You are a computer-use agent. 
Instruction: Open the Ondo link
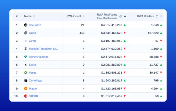(32, 33)
